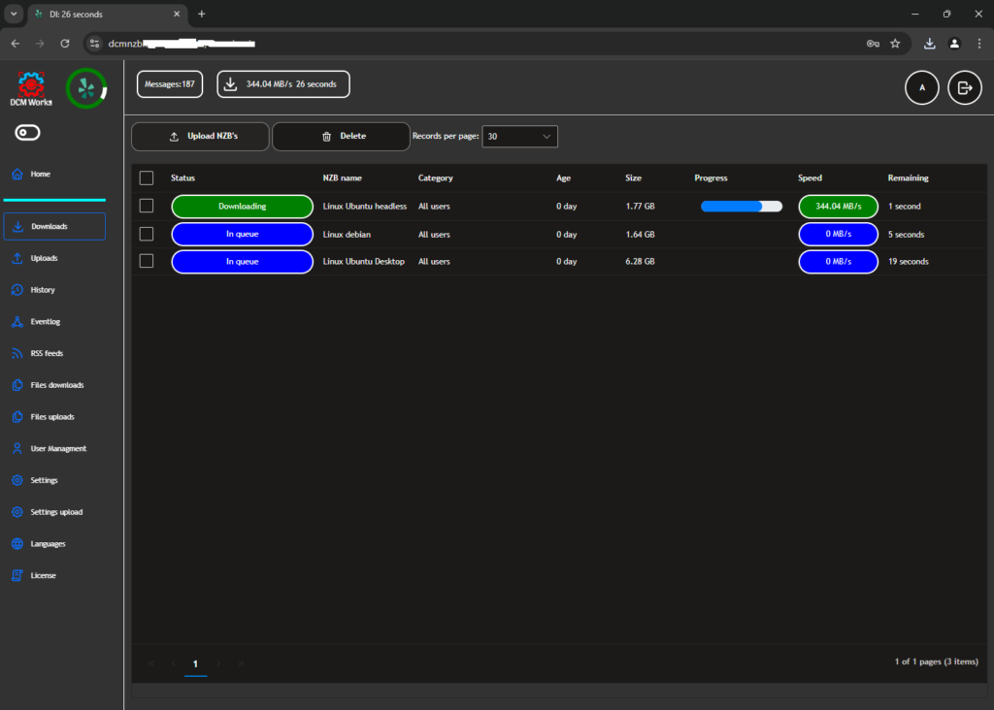Click the 6.28 GB size cell

click(640, 262)
